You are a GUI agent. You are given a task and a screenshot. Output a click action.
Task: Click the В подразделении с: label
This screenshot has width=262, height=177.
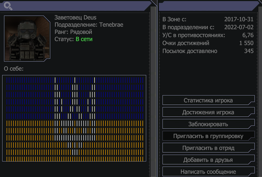point(188,27)
